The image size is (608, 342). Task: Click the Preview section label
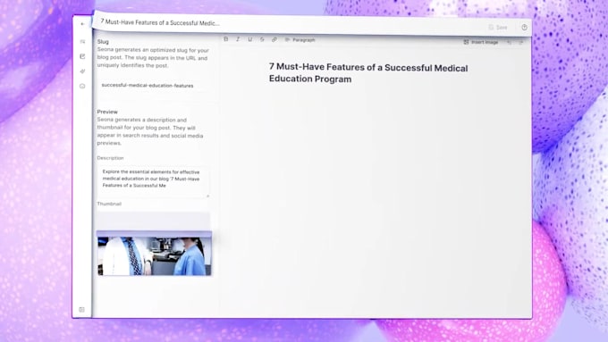tap(107, 112)
